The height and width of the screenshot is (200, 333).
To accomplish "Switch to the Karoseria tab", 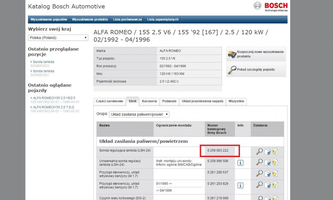I will [149, 101].
